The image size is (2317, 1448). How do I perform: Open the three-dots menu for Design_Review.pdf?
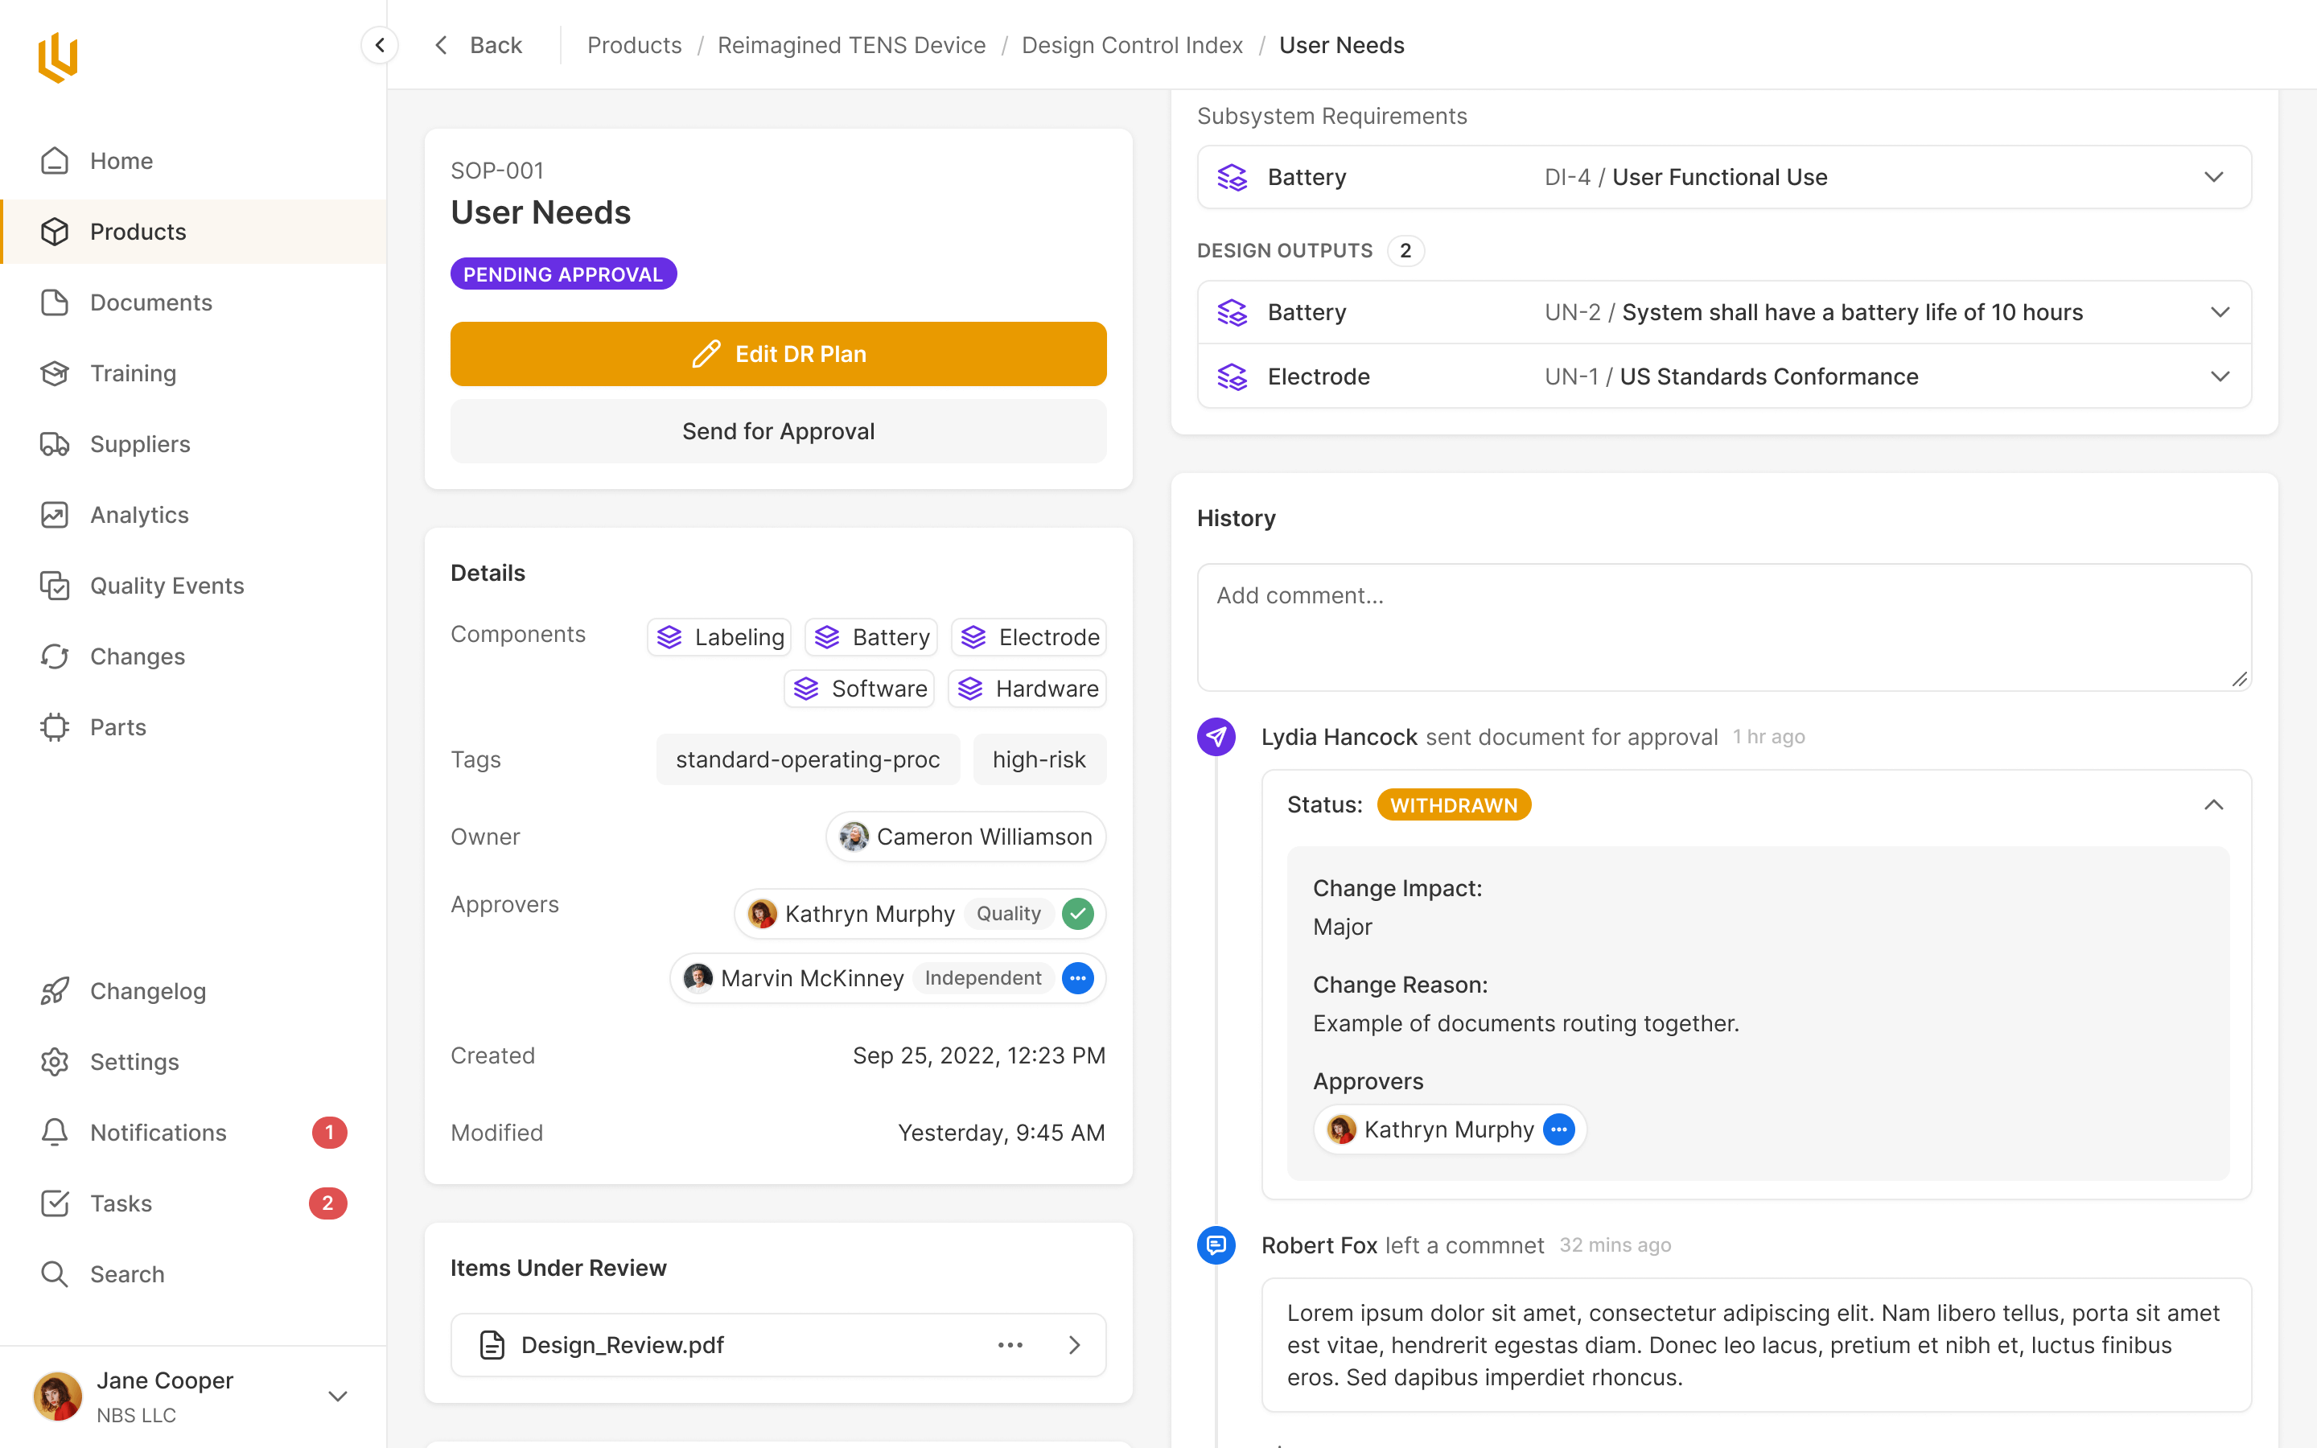point(1010,1344)
